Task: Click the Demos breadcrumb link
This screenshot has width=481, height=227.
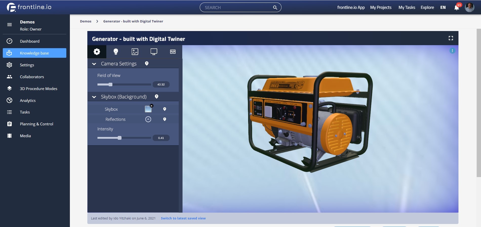Action: point(86,21)
